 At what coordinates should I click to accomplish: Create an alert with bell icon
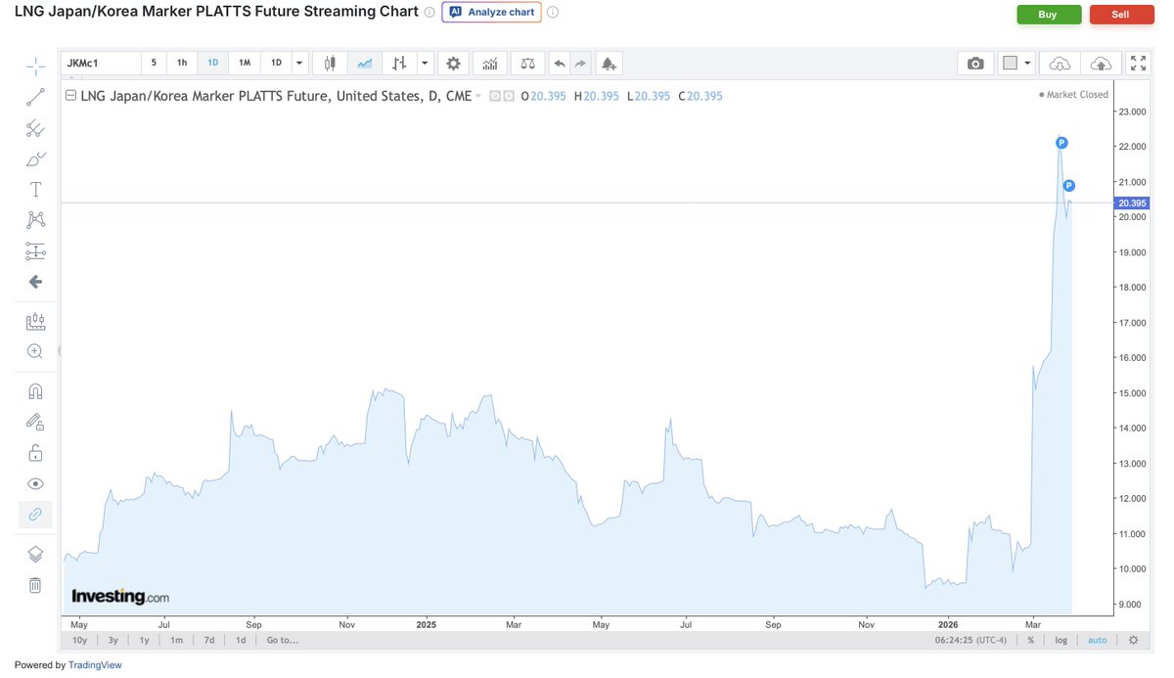(x=609, y=63)
